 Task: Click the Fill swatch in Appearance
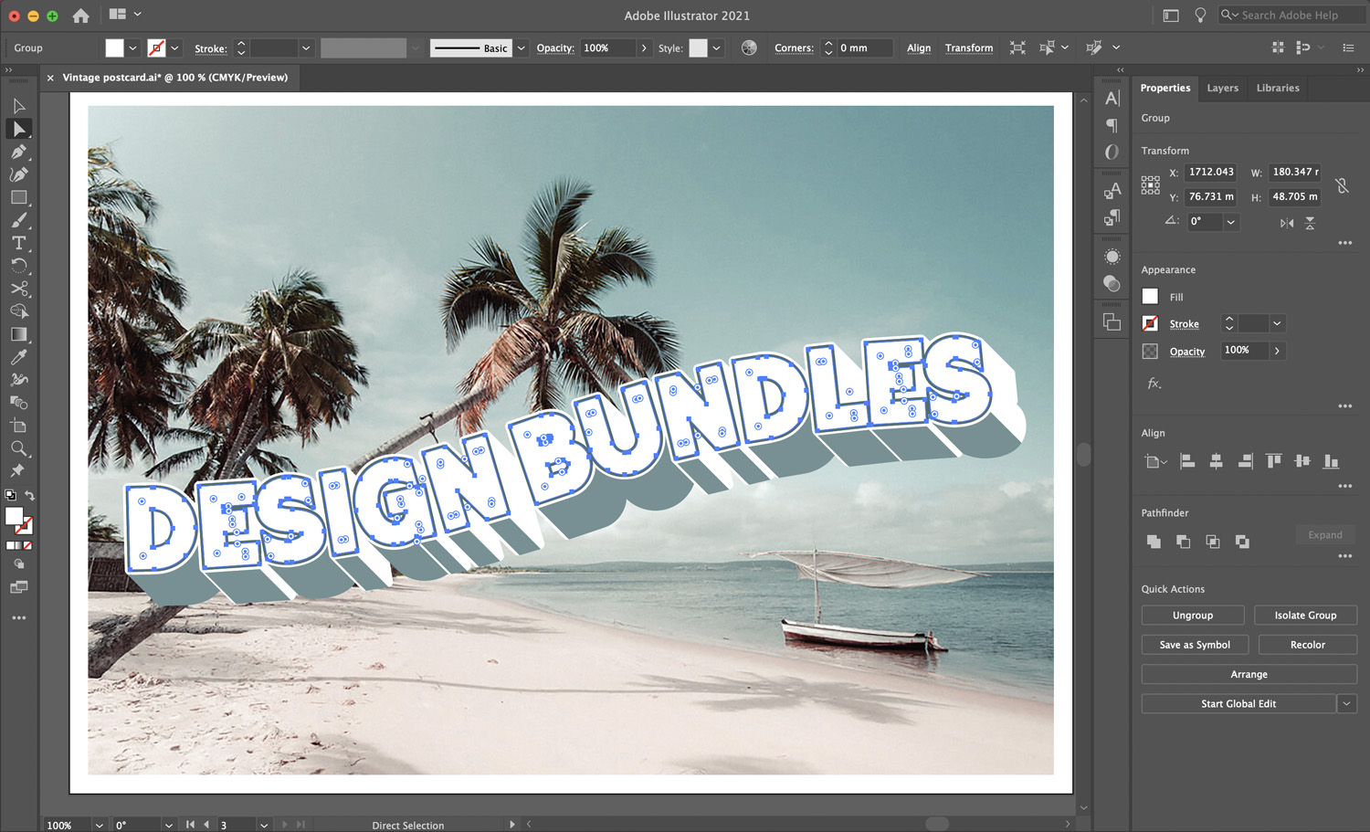1150,296
